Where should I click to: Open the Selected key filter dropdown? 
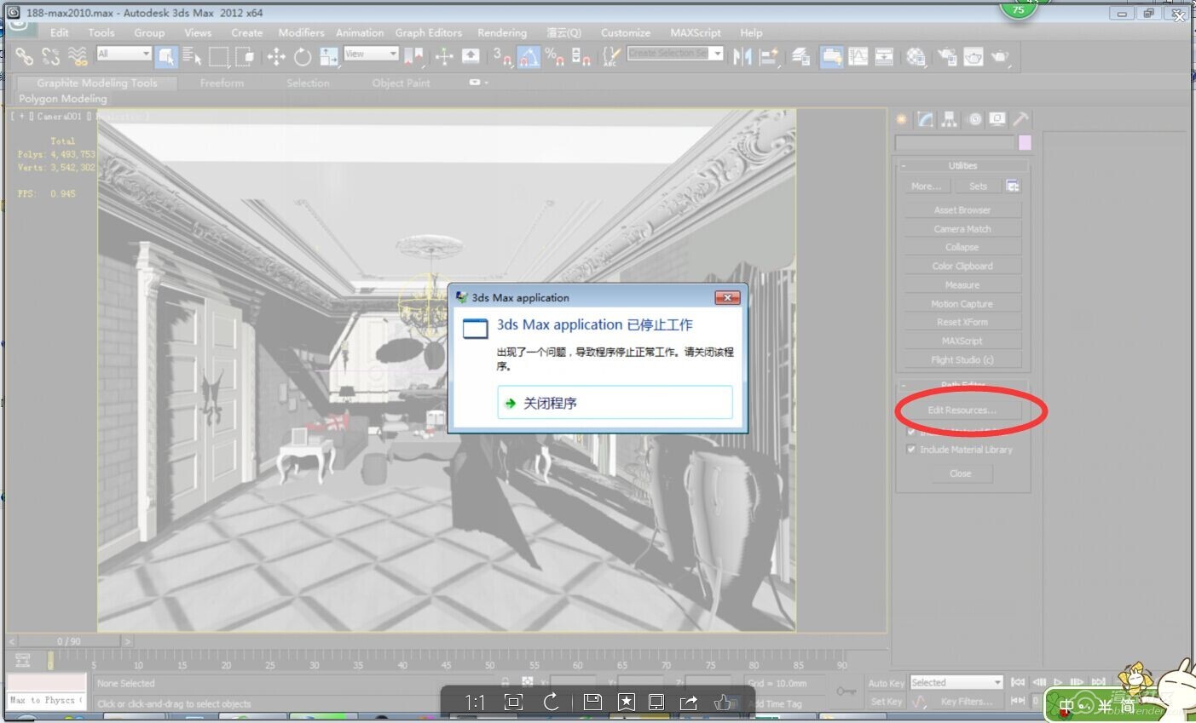pyautogui.click(x=956, y=683)
